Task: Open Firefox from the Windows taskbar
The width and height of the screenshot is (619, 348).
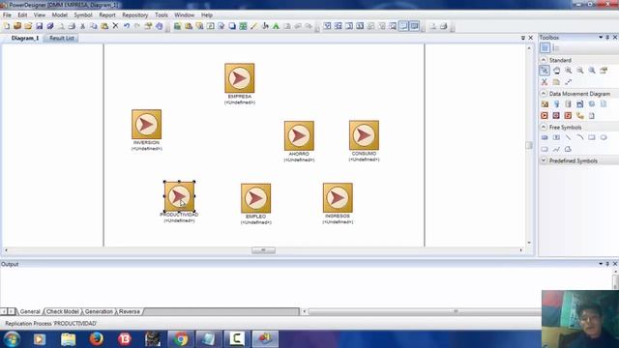Action: coord(96,339)
